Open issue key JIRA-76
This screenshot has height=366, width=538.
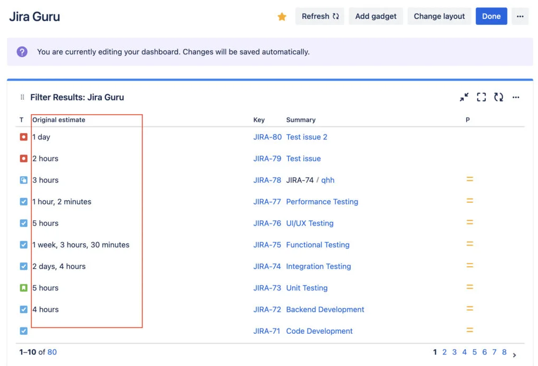tap(267, 223)
